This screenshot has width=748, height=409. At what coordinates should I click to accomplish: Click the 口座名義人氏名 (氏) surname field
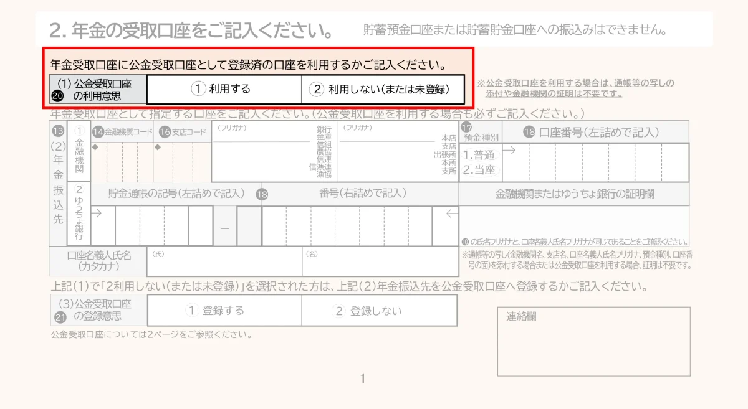224,264
